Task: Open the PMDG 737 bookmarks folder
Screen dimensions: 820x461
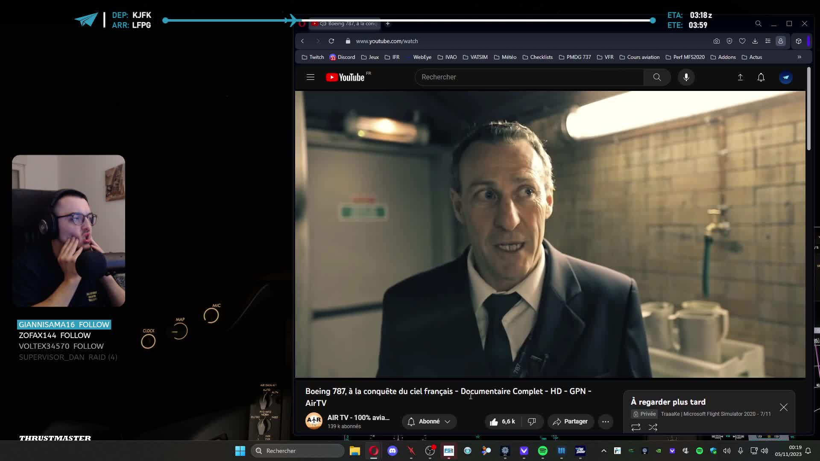Action: [575, 57]
